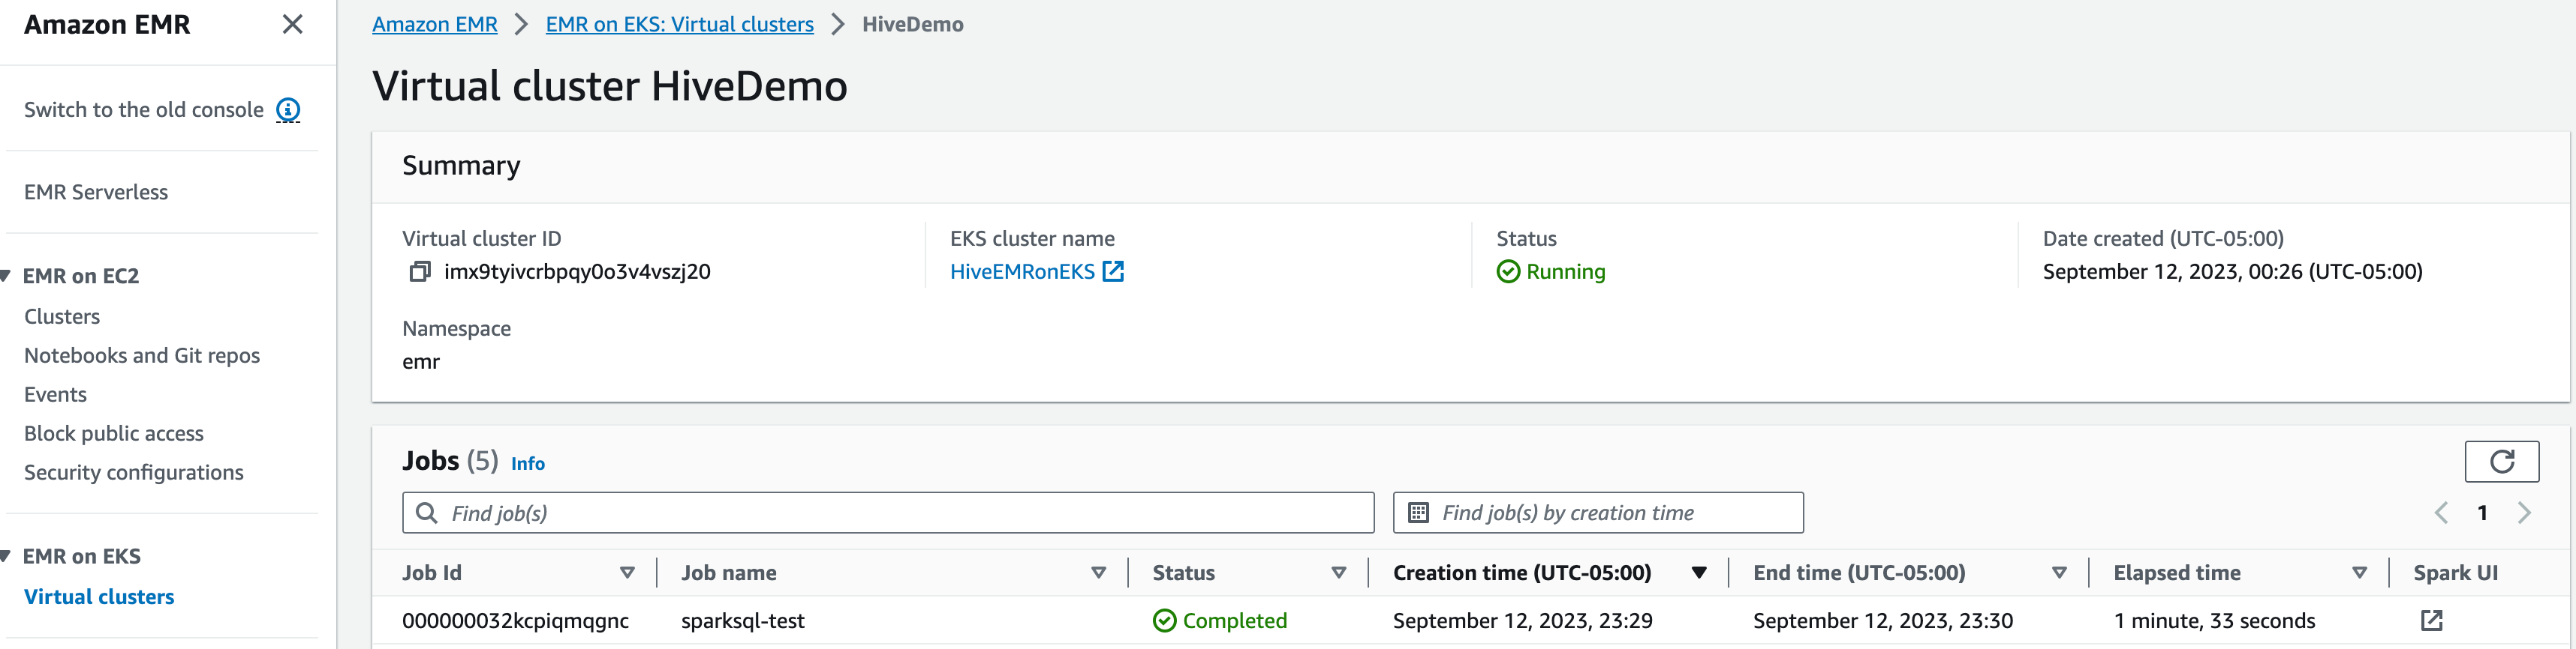Open Virtual clusters in sidebar
2576x649 pixels.
99,597
